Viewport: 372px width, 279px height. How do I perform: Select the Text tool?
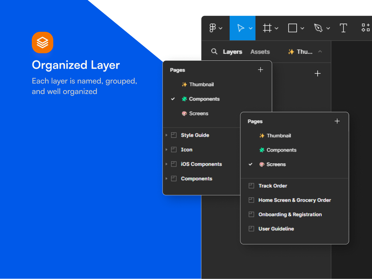[343, 28]
